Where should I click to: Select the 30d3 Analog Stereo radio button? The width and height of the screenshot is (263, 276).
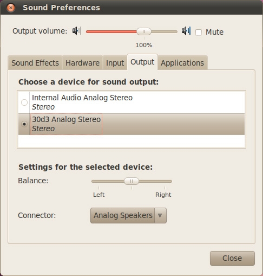(24, 124)
